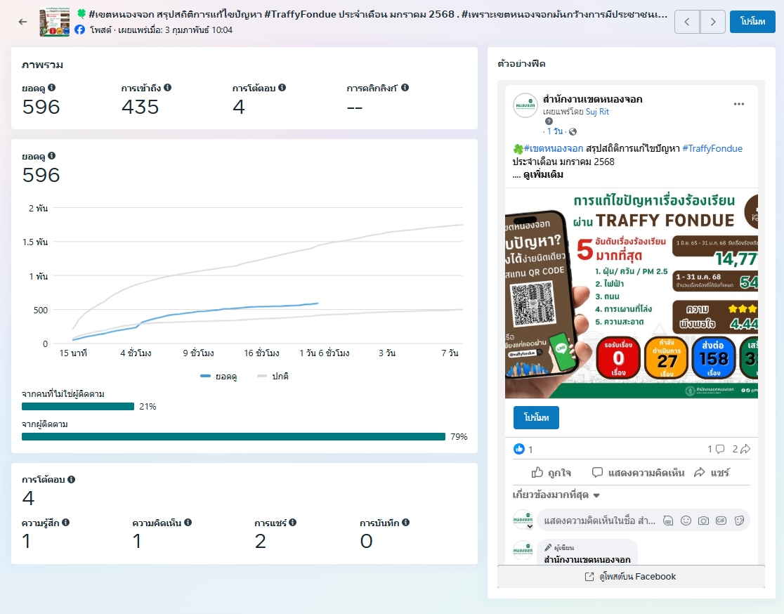
Task: Click the #TraffyFondue hashtag in the post
Action: [x=712, y=148]
